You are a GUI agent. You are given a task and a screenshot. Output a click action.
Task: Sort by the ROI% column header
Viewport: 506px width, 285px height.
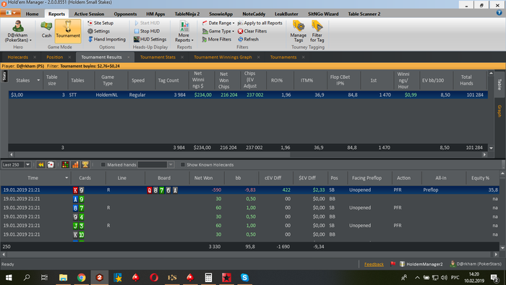[x=277, y=80]
